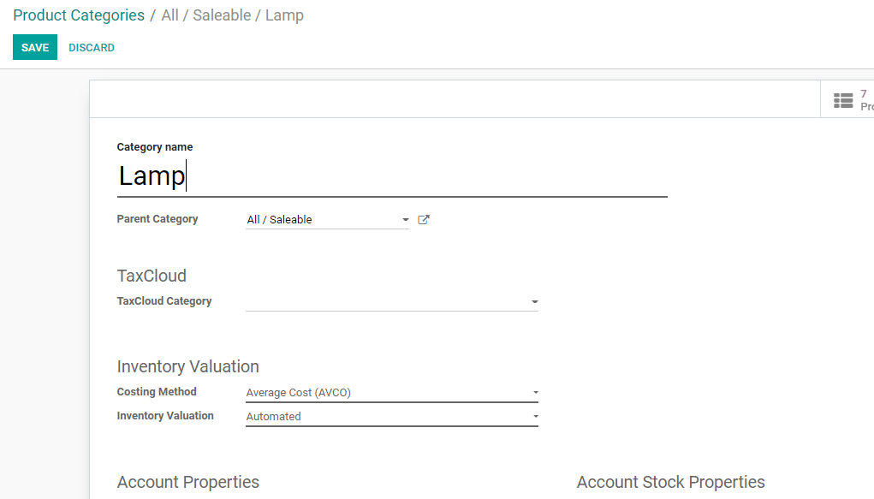Image resolution: width=874 pixels, height=499 pixels.
Task: Click the Parent Category label
Action: 158,219
